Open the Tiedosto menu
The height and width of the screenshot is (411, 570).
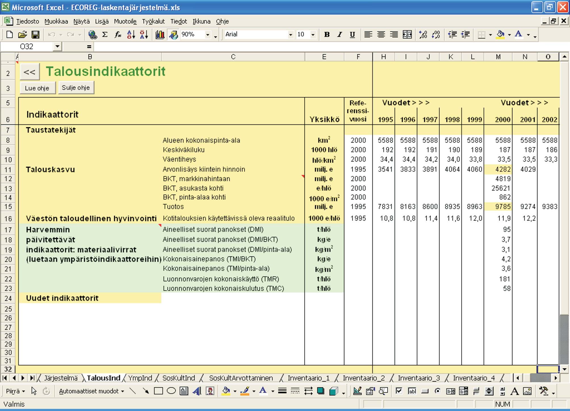pos(27,21)
